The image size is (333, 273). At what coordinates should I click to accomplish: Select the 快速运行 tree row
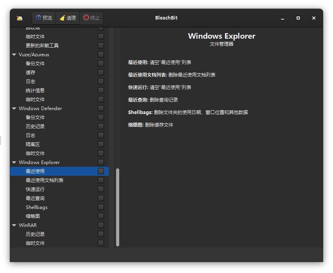click(x=59, y=189)
